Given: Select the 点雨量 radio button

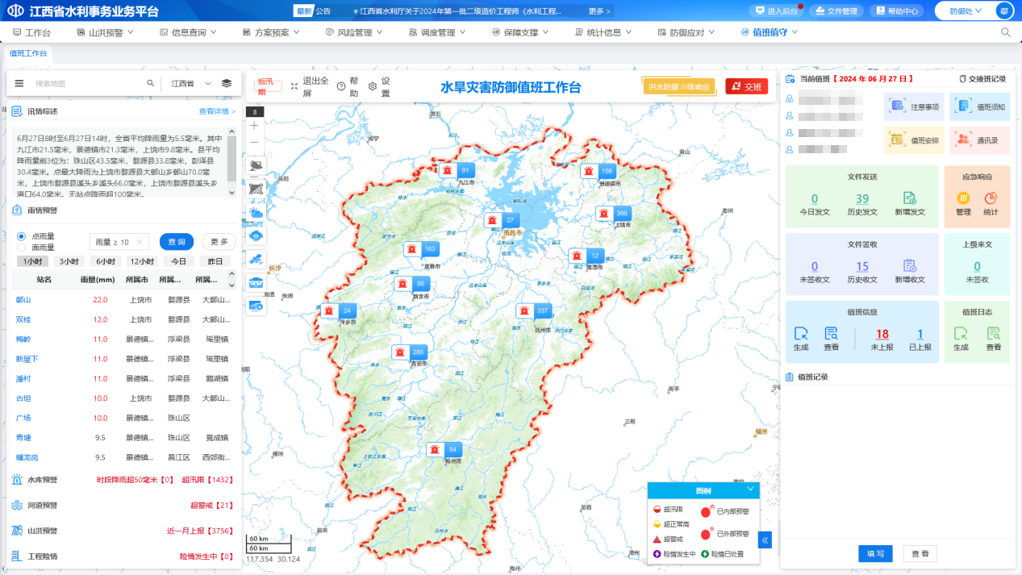Looking at the screenshot, I should coord(22,236).
